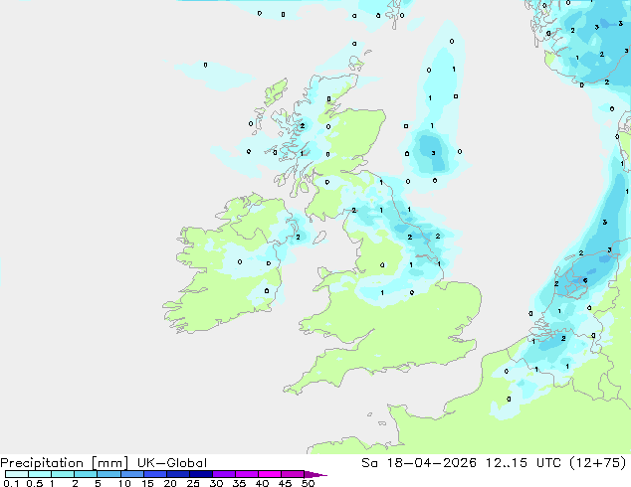The image size is (631, 487).
Task: Click the 40–45 mm magenta legend swatch
Action: 270,474
